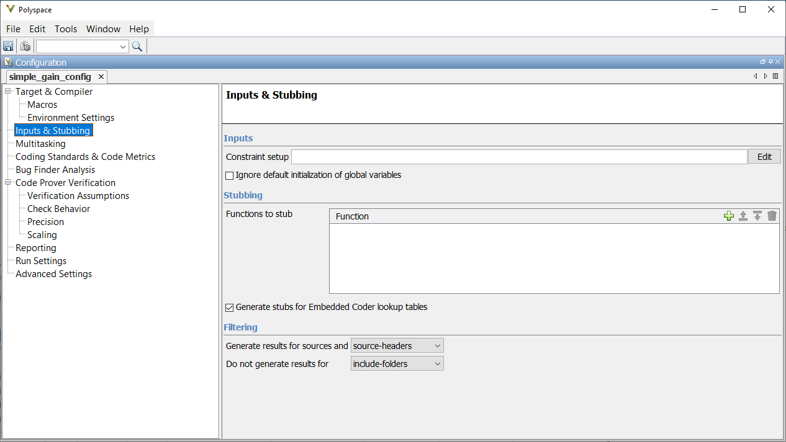The image size is (786, 442).
Task: Open the tab list icon beside tab arrows
Action: pos(775,76)
